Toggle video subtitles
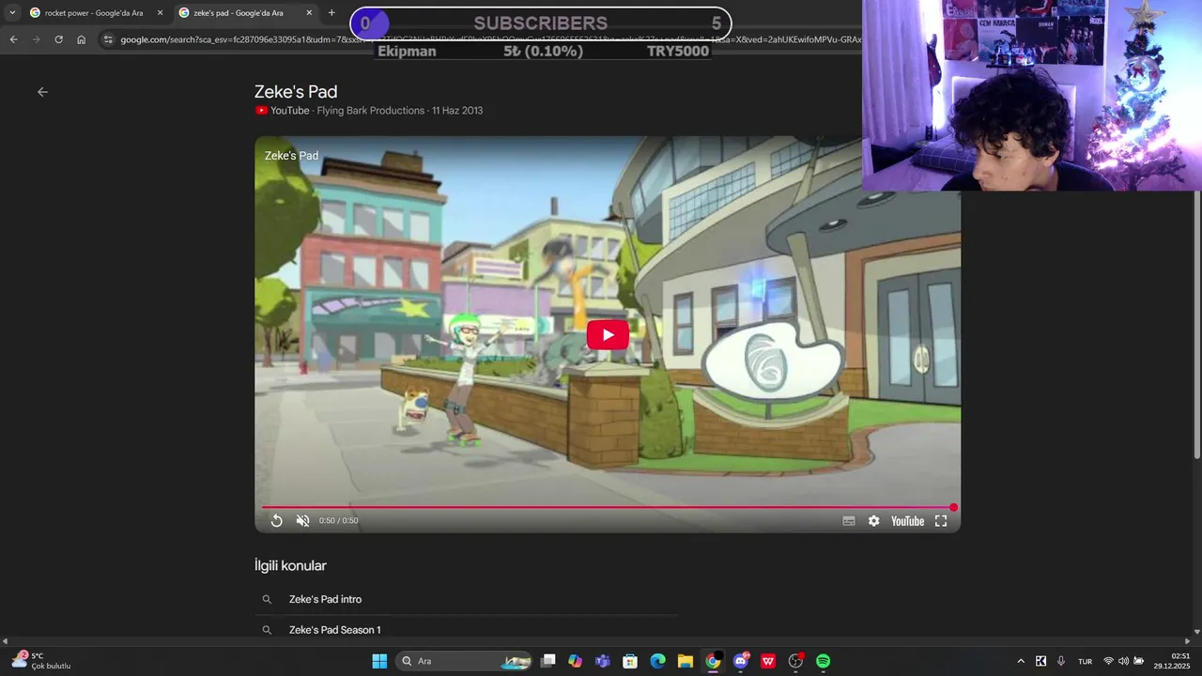Screen dimensions: 1202x676 click(x=849, y=521)
